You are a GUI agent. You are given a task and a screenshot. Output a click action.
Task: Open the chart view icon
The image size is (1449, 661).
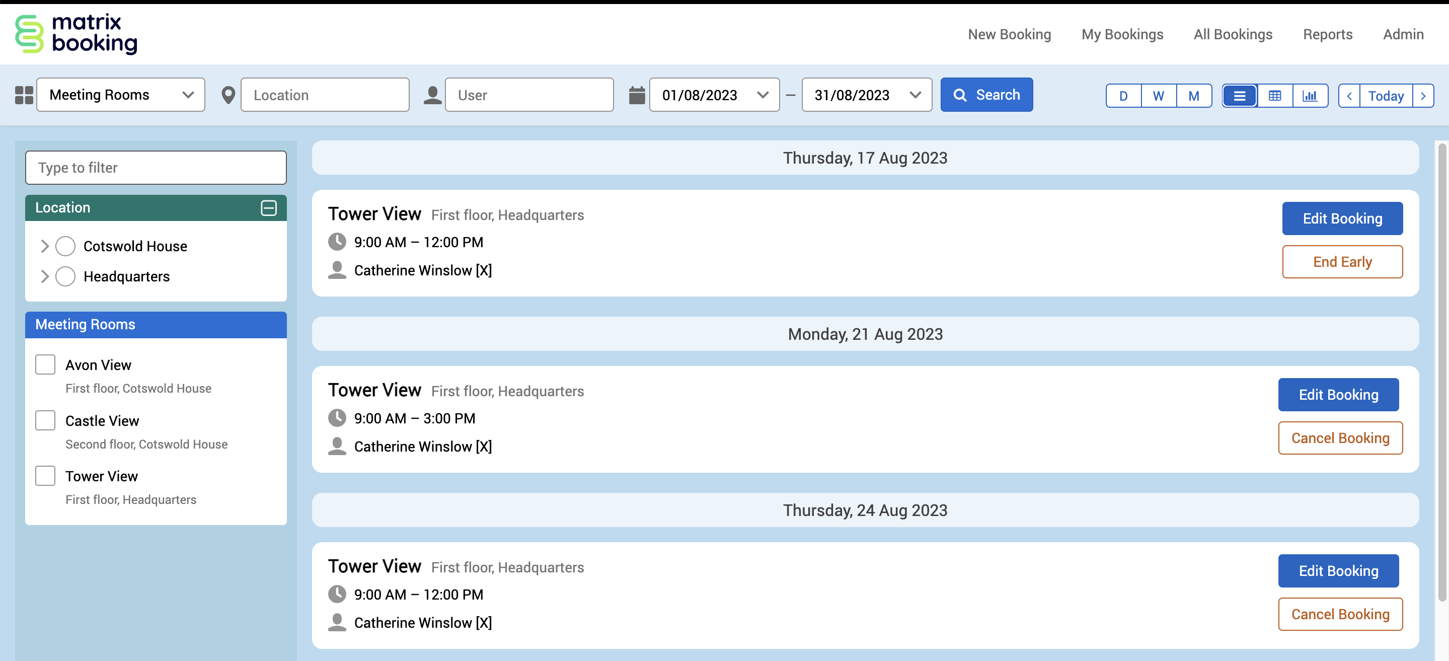1310,96
